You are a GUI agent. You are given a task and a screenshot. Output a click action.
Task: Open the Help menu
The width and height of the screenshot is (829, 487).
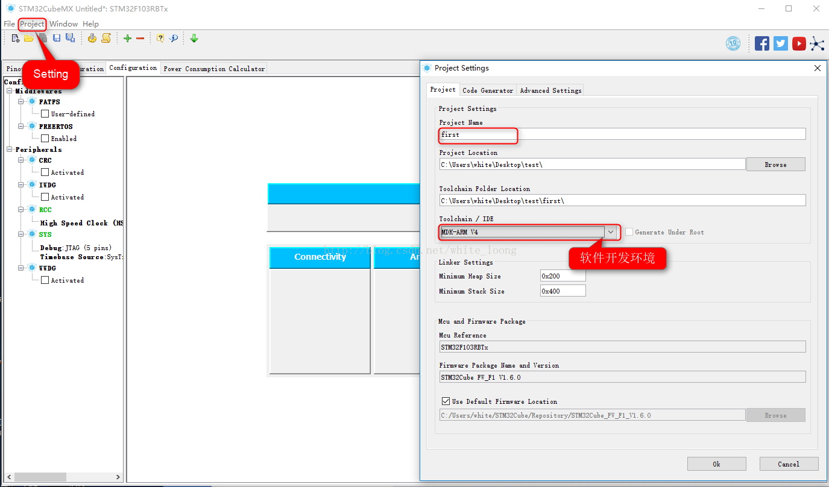[90, 24]
